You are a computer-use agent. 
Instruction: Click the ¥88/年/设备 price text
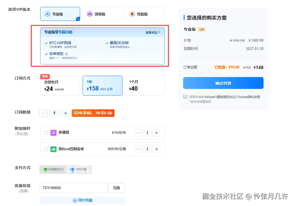tap(117, 149)
